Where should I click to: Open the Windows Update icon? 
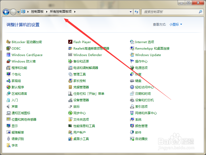(132, 55)
